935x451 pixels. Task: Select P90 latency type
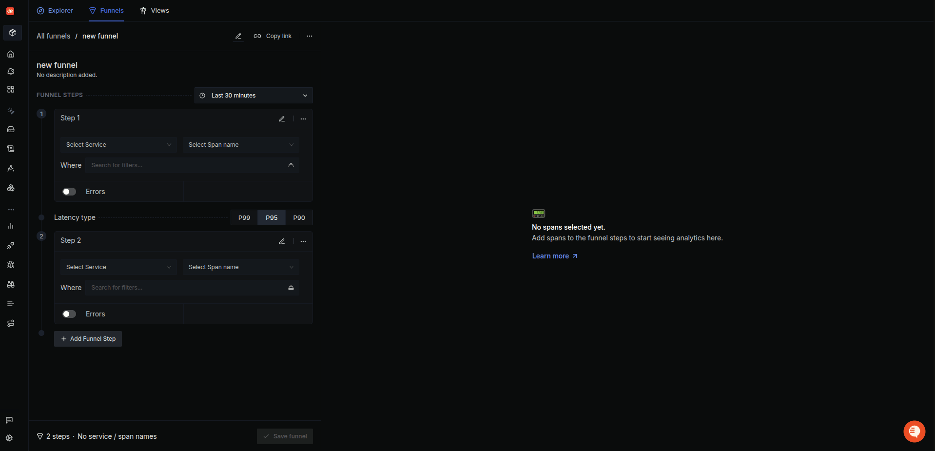pos(299,218)
